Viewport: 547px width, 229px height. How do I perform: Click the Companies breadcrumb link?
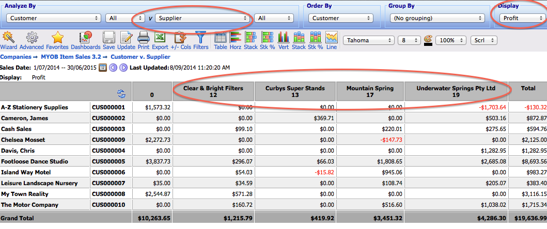point(15,56)
